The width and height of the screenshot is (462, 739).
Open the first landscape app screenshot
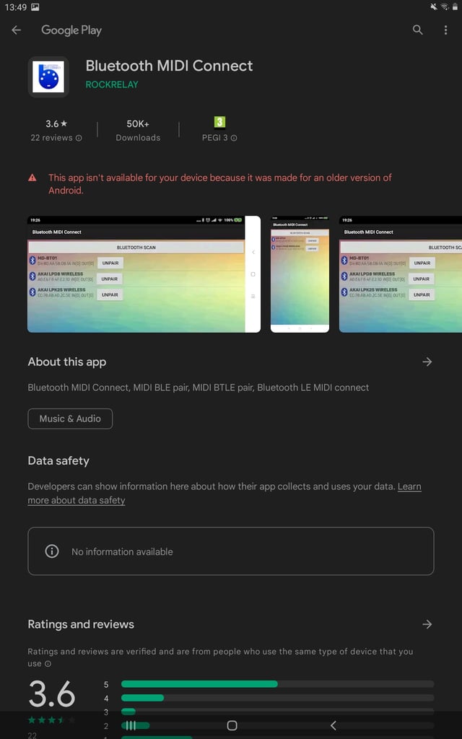click(x=144, y=274)
